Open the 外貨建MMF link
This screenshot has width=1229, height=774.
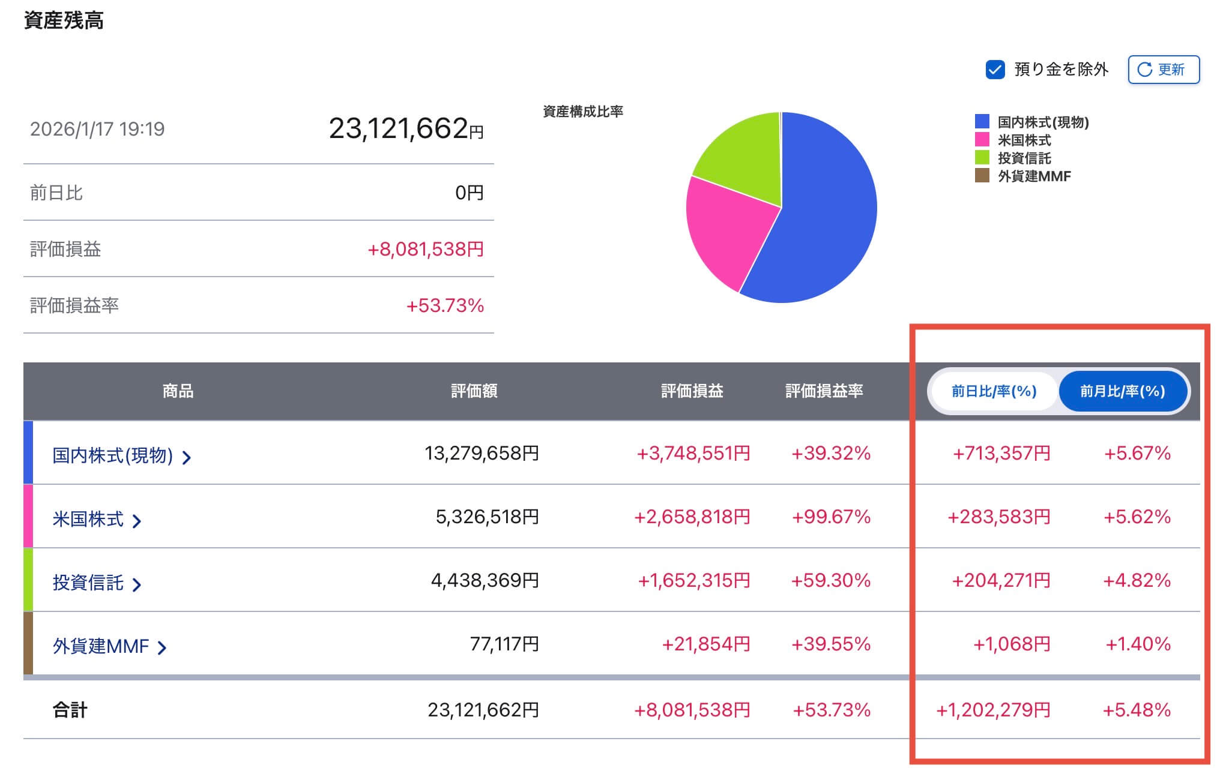point(100,646)
